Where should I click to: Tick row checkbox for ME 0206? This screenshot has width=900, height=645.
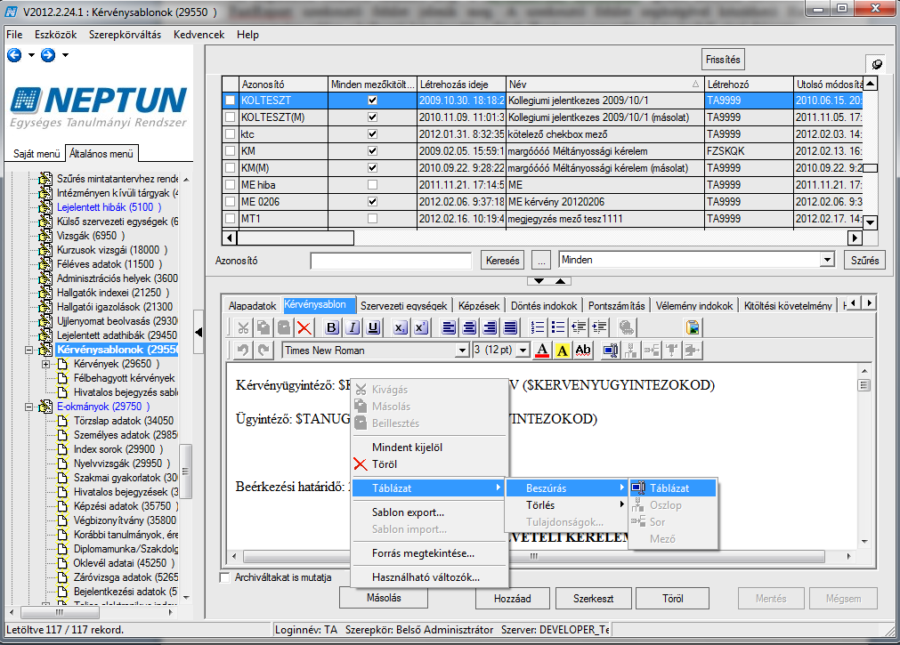[231, 202]
